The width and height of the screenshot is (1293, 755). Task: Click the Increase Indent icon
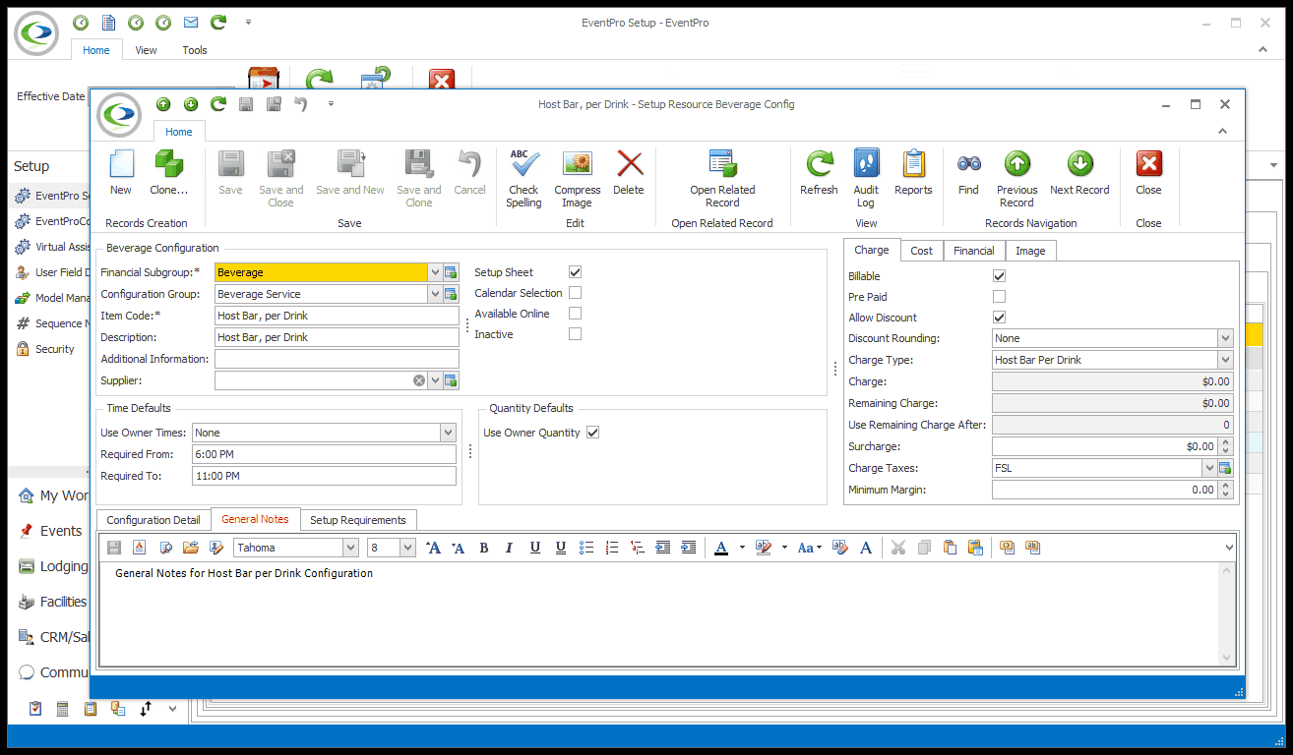[x=689, y=548]
